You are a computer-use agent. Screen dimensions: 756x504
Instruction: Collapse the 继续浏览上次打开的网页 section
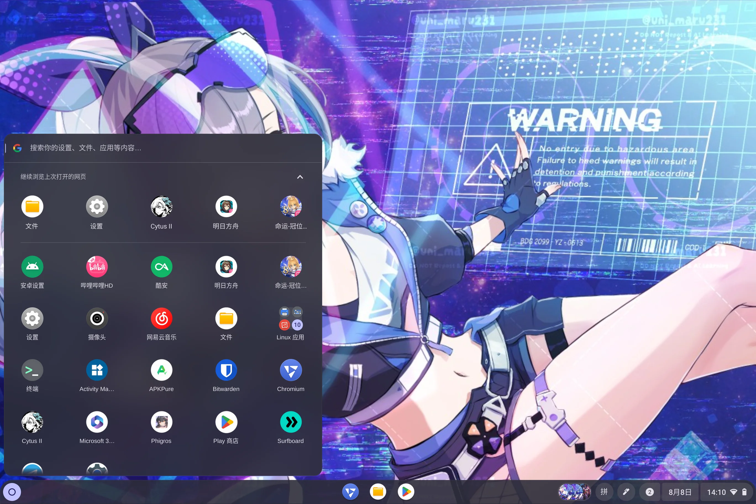point(300,177)
